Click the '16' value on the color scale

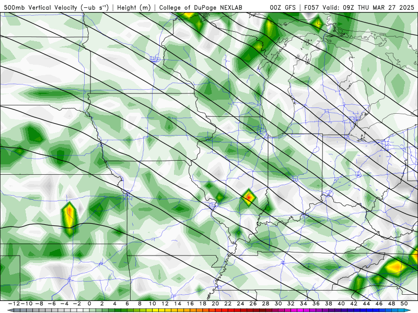[x=190, y=304]
